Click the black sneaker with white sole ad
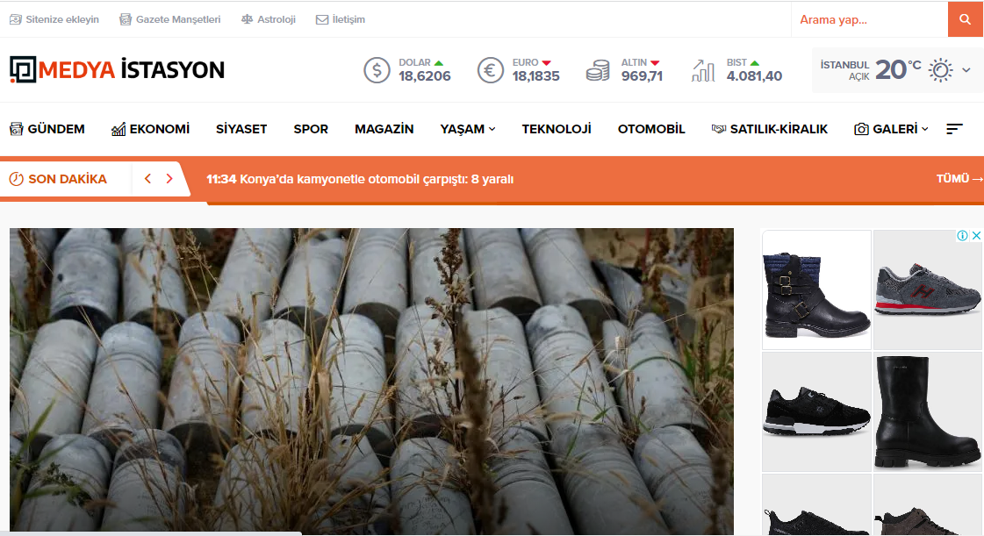The image size is (984, 536). point(816,412)
